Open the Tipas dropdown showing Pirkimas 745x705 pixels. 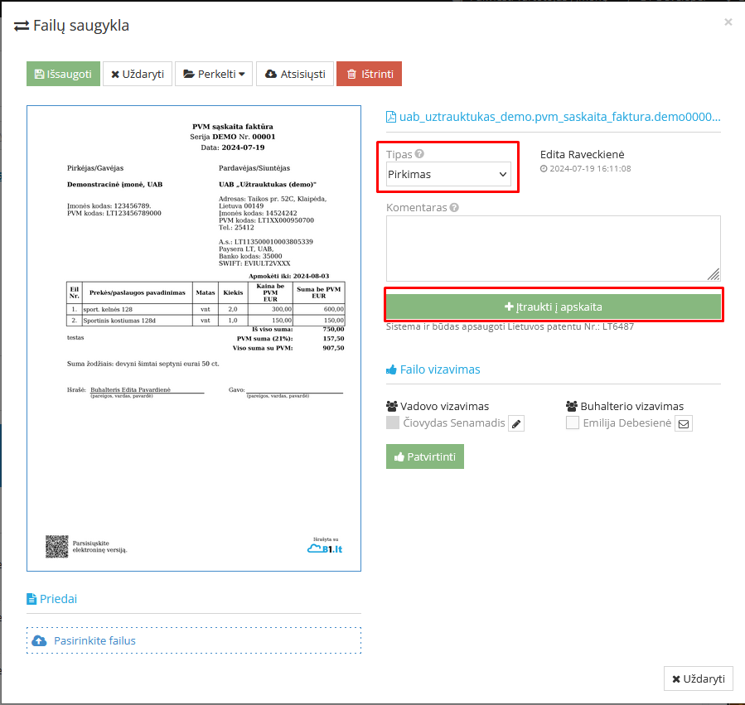448,174
